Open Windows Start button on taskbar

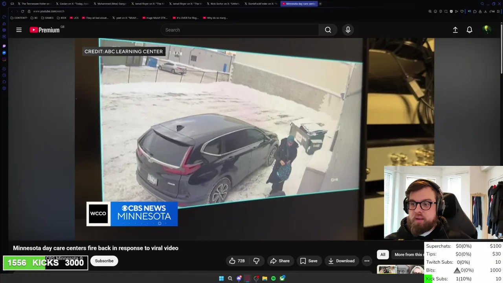pyautogui.click(x=221, y=278)
